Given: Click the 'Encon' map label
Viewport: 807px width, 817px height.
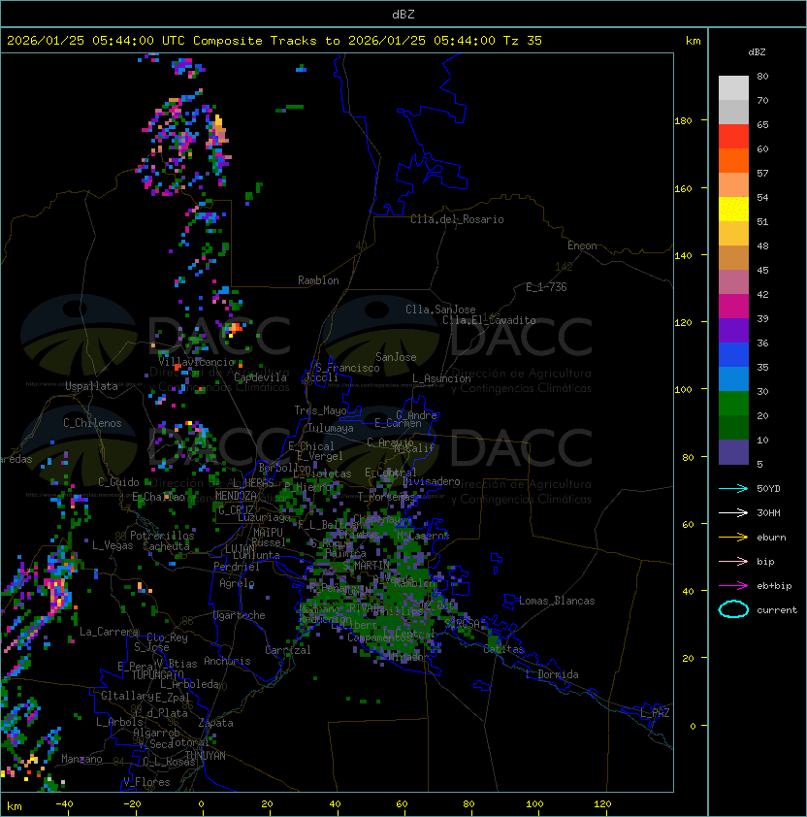Looking at the screenshot, I should pos(582,245).
